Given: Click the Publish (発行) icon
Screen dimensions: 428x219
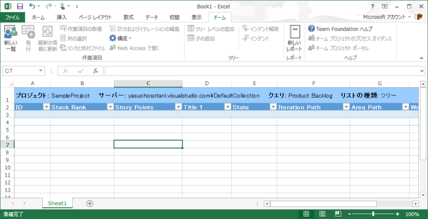Looking at the screenshot, I should point(28,38).
